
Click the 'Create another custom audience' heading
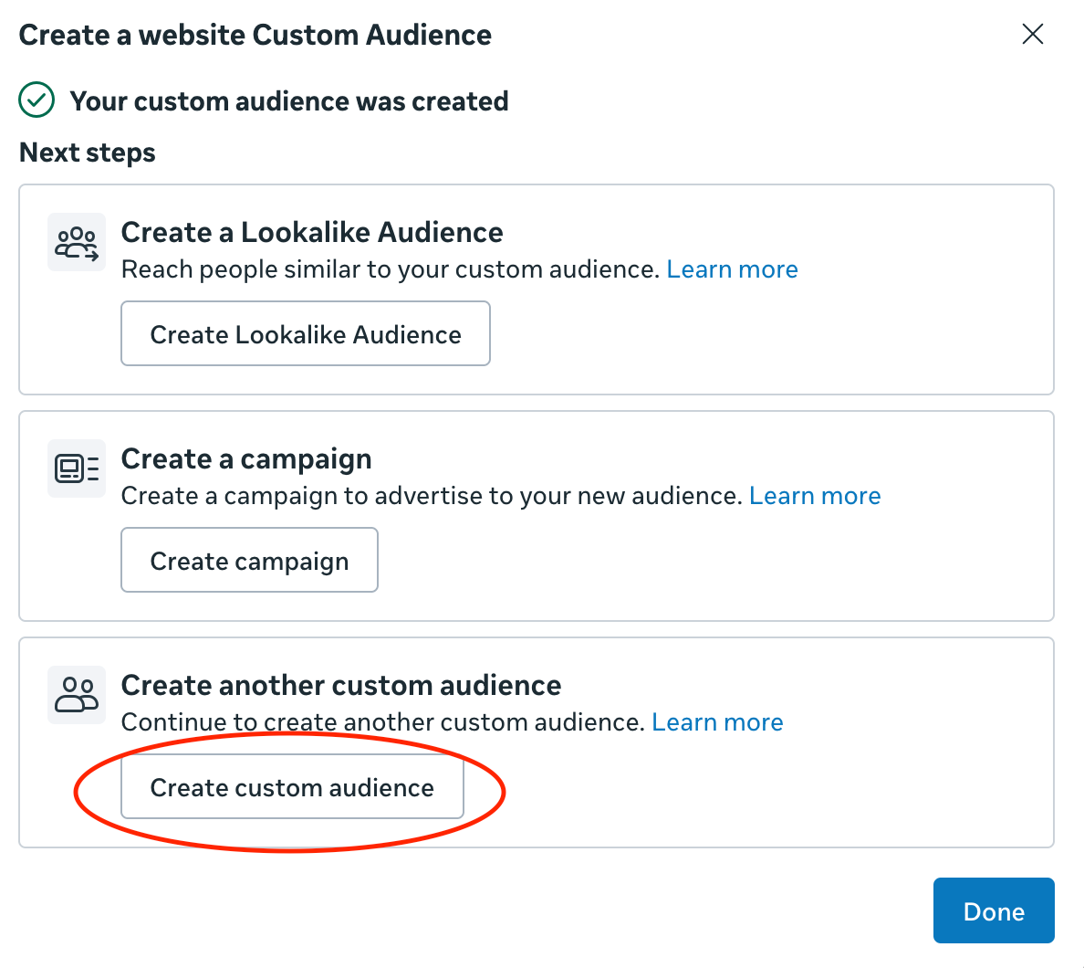[340, 685]
